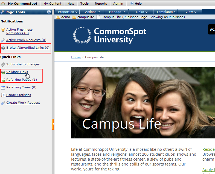Open the Properties dropdown menu
Viewport: 215px width, 174px height.
click(67, 12)
